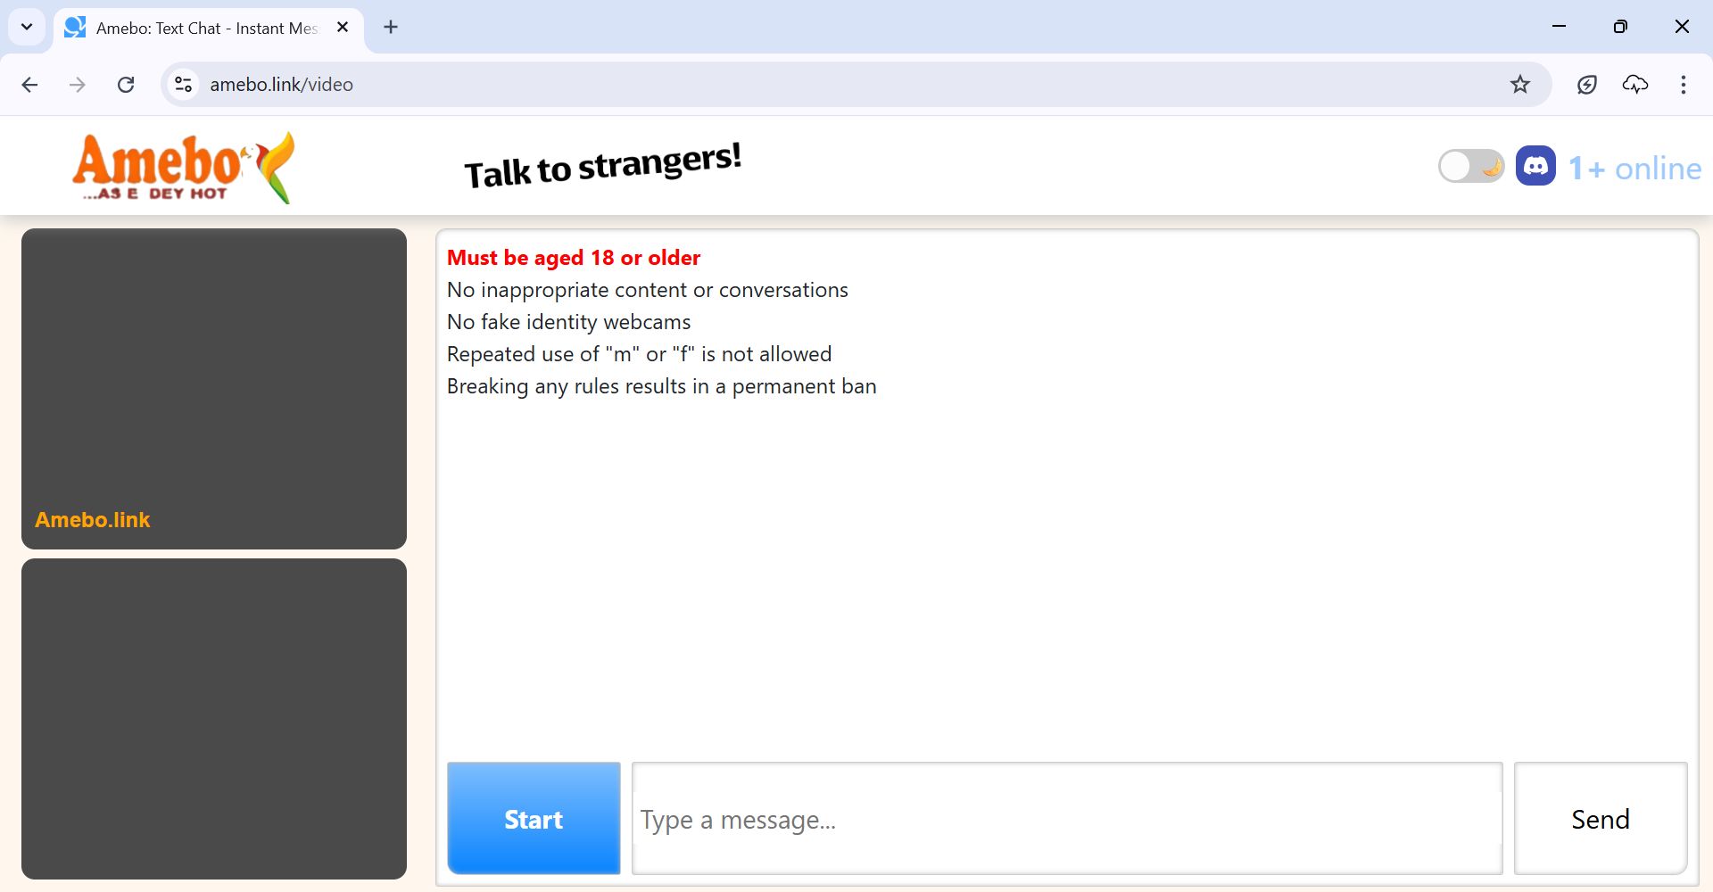Click the 'Must be aged 18 or older' text
The width and height of the screenshot is (1713, 892).
(x=574, y=258)
